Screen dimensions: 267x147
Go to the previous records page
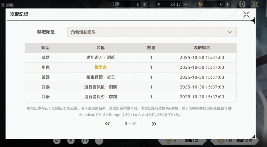107,124
